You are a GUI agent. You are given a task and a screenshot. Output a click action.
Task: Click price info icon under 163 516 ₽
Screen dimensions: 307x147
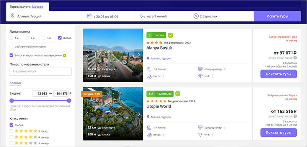tap(295, 116)
